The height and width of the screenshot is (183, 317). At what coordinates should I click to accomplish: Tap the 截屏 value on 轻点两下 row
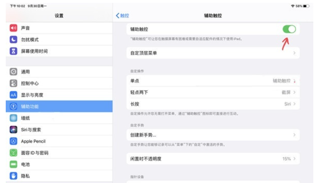[x=286, y=93]
